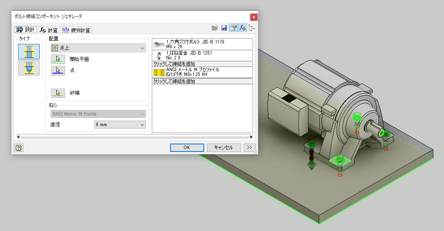Open the 点上 placement dropdown
This screenshot has width=444, height=231.
(98, 48)
